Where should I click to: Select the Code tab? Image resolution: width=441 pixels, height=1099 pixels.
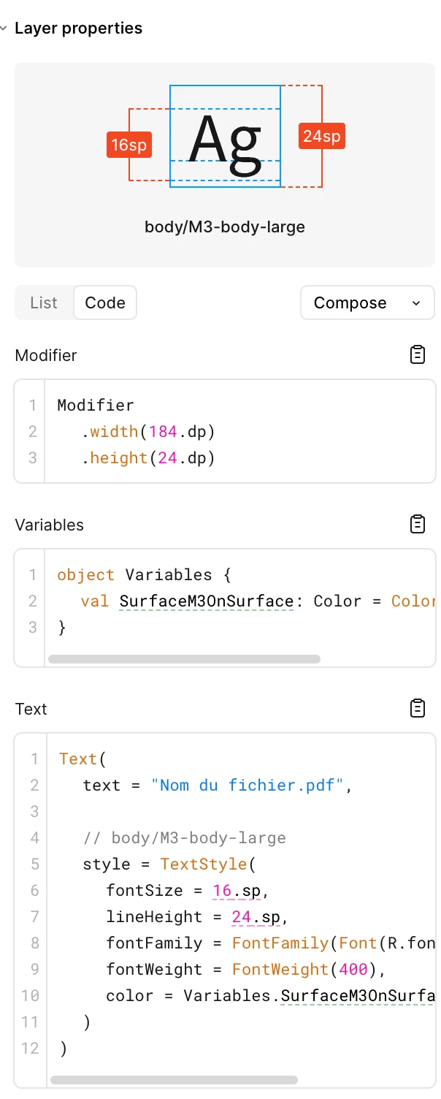[x=105, y=303]
